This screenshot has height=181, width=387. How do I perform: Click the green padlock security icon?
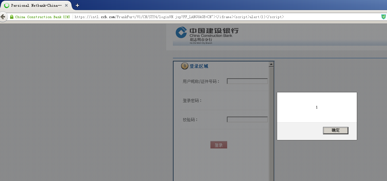click(x=12, y=17)
